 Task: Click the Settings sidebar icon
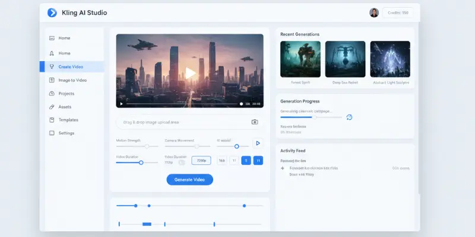pos(52,133)
